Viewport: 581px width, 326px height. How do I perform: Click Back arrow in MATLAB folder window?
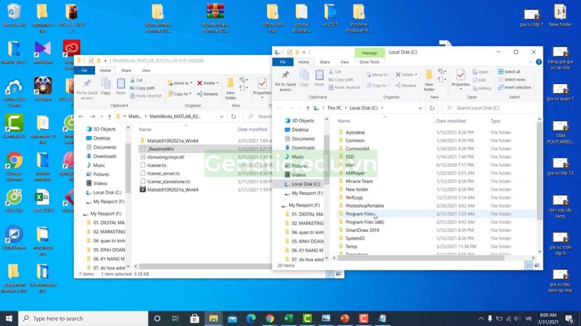pyautogui.click(x=81, y=116)
